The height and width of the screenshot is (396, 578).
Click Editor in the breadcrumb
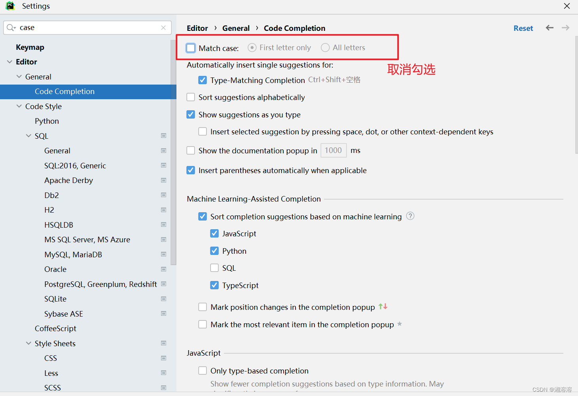tap(197, 28)
